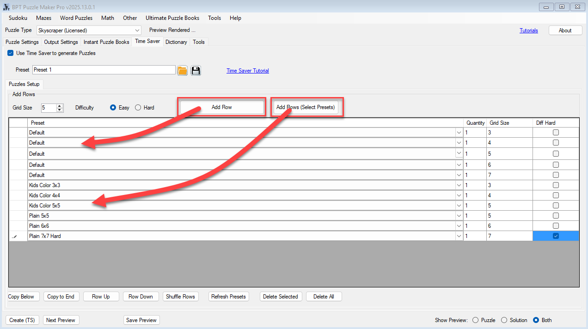Image resolution: width=588 pixels, height=329 pixels.
Task: Check Diff Hard for Kids Color 3x3 row
Action: pos(556,185)
